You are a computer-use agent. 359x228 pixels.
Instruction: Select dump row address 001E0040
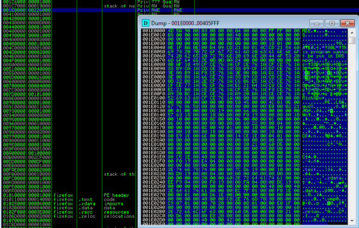(x=154, y=48)
